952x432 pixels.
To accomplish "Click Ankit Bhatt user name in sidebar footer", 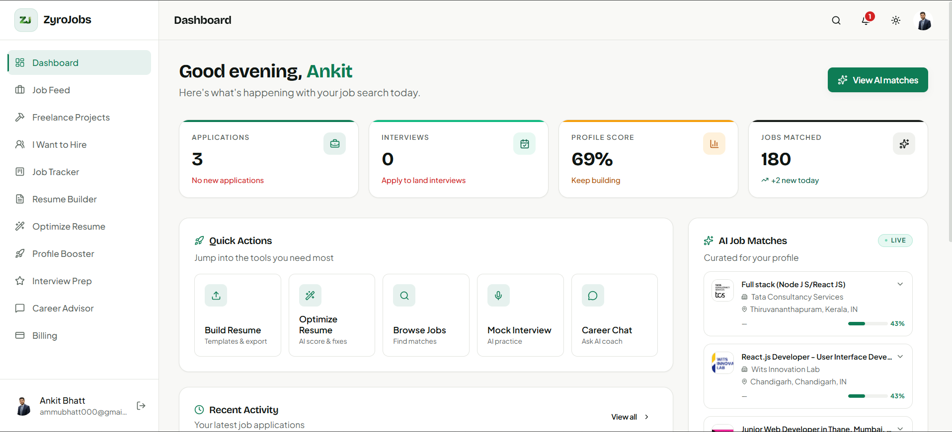I will (x=63, y=400).
